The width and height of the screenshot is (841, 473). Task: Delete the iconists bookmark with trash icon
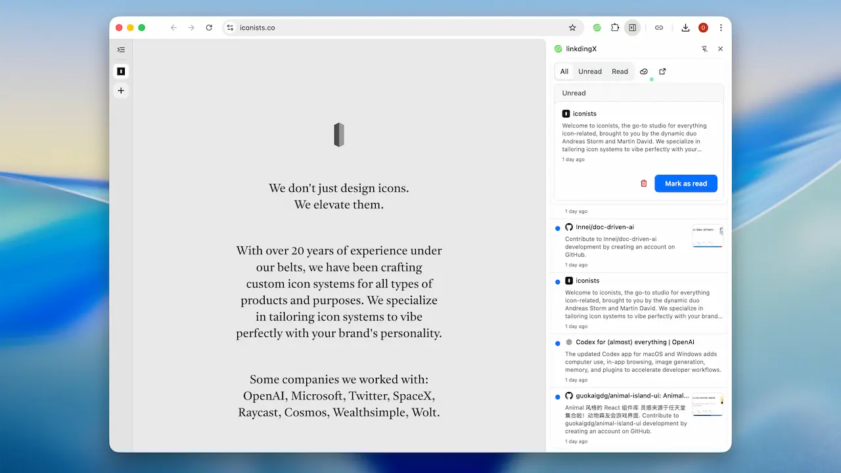click(644, 183)
